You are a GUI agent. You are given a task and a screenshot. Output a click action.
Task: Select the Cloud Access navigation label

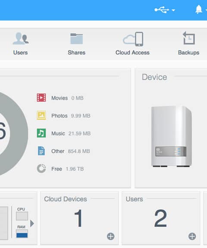click(x=132, y=53)
